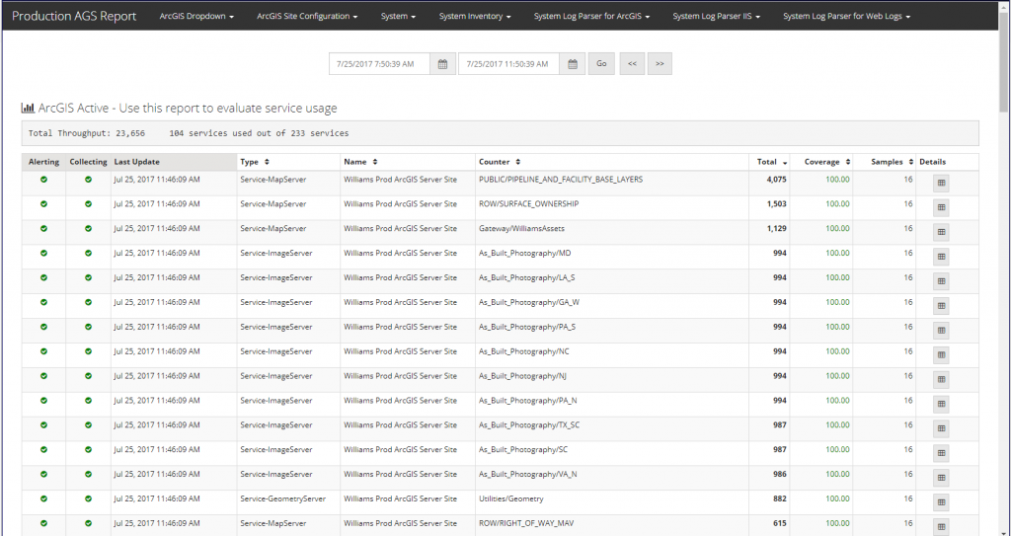Open details grid for As_Built_Photography/NC row
The image size is (1011, 536).
coord(941,354)
